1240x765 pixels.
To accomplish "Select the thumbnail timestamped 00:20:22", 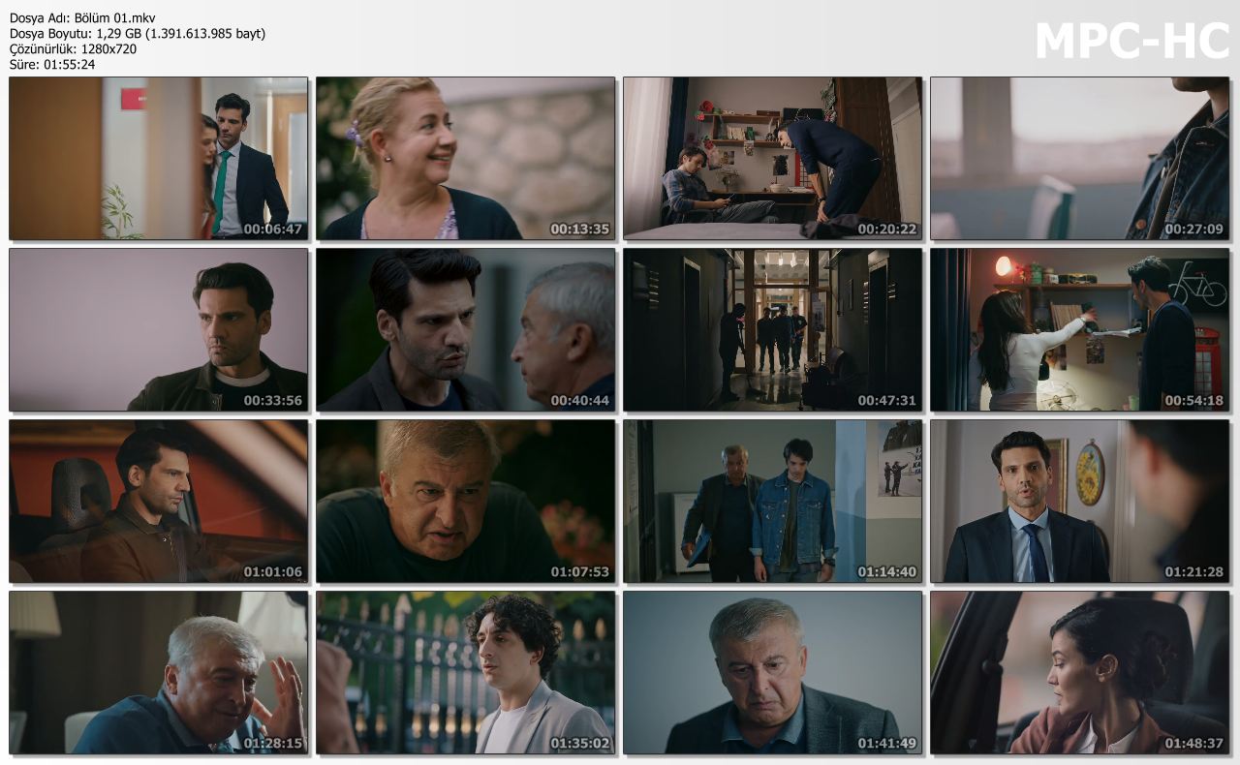I will [x=772, y=158].
